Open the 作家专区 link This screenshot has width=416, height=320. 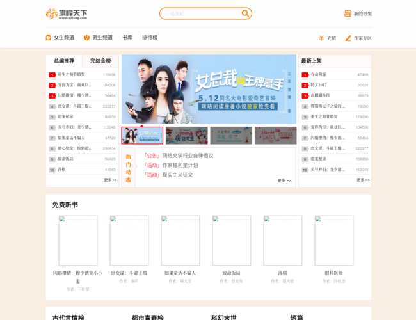(363, 38)
